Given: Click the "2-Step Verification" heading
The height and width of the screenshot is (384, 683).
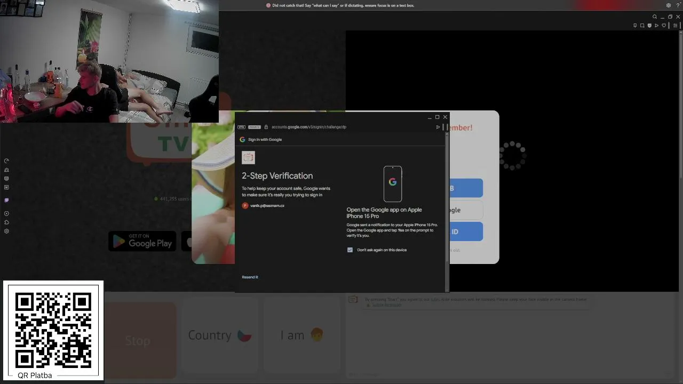Looking at the screenshot, I should click(x=277, y=176).
